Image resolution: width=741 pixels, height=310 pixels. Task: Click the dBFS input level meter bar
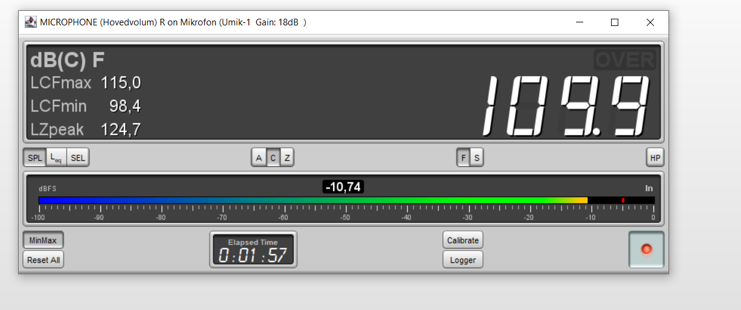pos(346,200)
